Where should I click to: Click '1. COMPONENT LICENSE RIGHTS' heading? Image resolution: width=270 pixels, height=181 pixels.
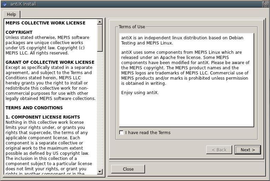[43, 117]
